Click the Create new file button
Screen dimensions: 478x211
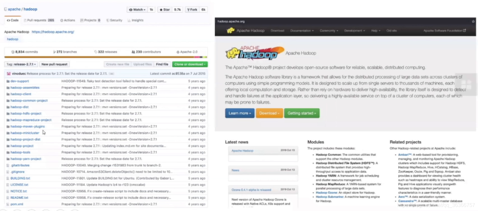pyautogui.click(x=118, y=64)
